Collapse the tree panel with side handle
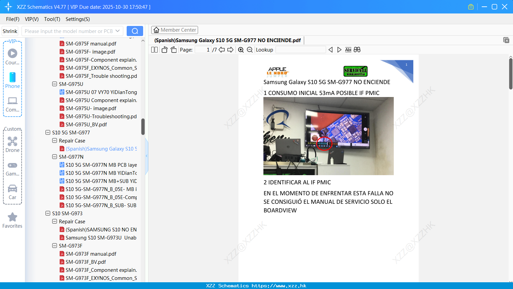The image size is (513, 289). pyautogui.click(x=147, y=156)
